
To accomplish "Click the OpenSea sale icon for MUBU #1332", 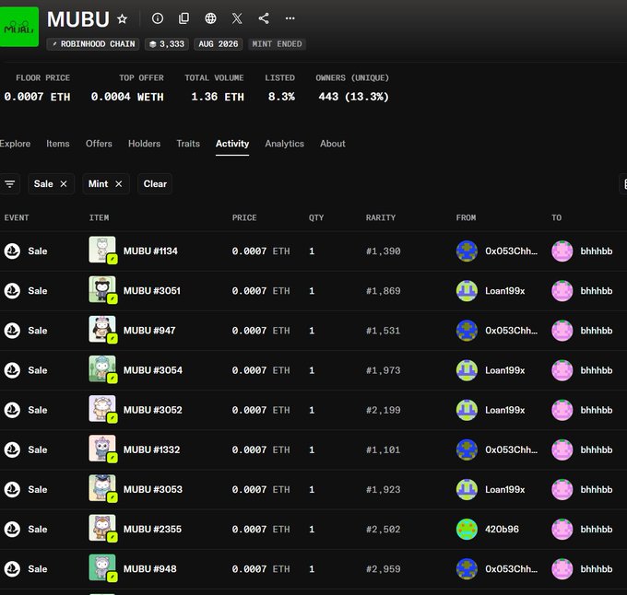I will pyautogui.click(x=12, y=449).
